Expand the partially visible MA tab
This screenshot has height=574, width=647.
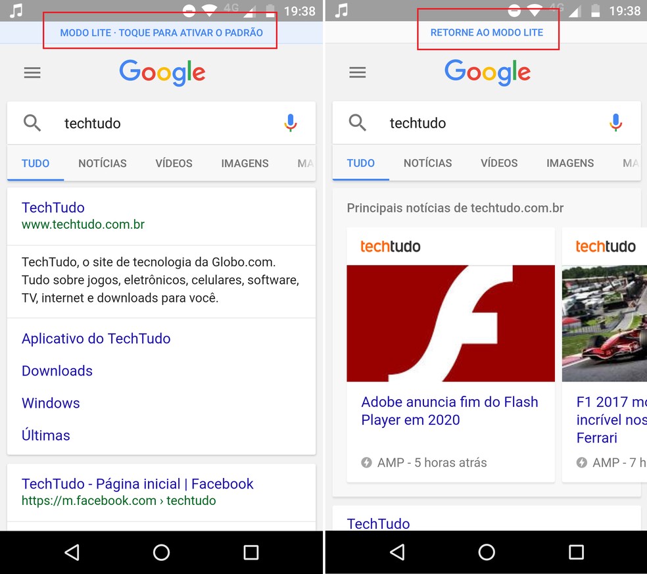coord(306,163)
